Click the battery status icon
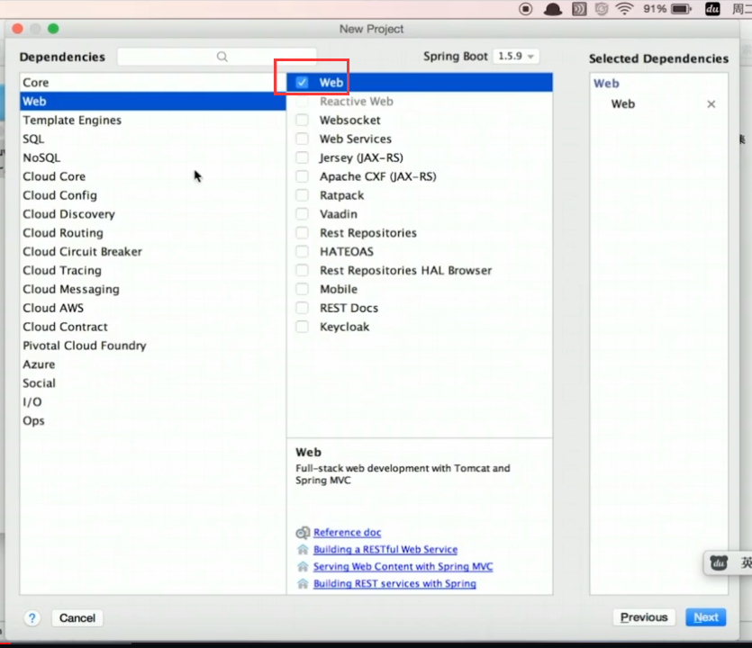 pos(681,9)
